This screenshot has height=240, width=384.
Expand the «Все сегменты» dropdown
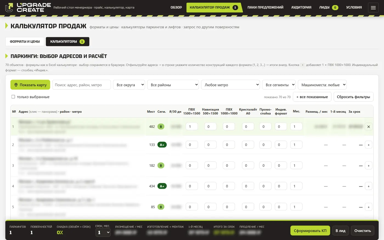(x=279, y=85)
